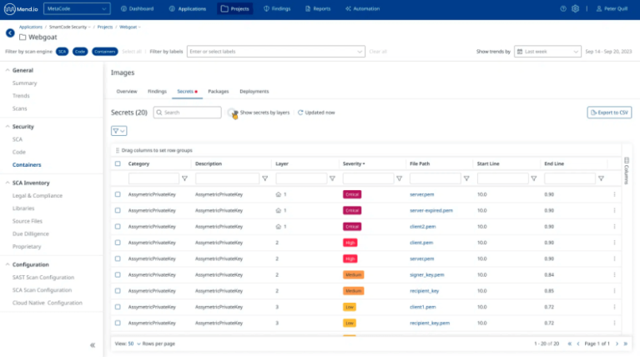The image size is (640, 357).
Task: Go to the first page arrow
Action: pos(570,344)
